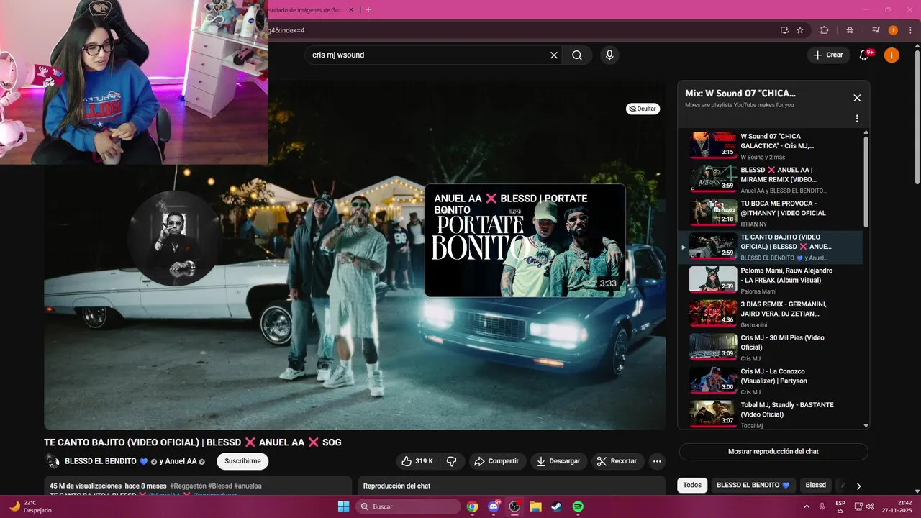Hide end screen cards with Ocultar
The image size is (921, 518).
coord(643,109)
